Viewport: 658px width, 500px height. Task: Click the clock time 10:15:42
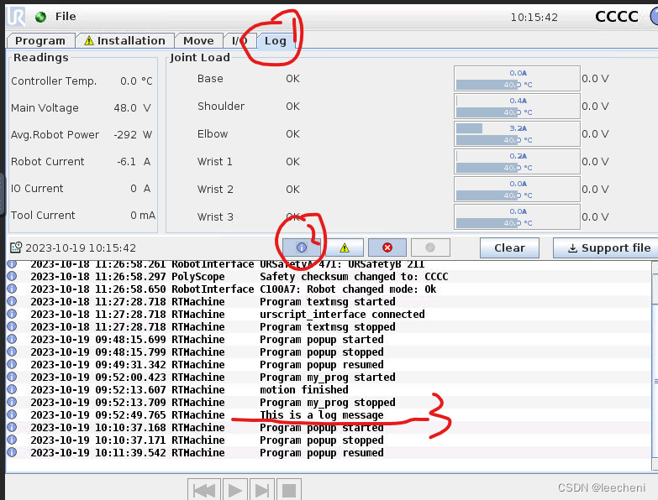(x=534, y=17)
